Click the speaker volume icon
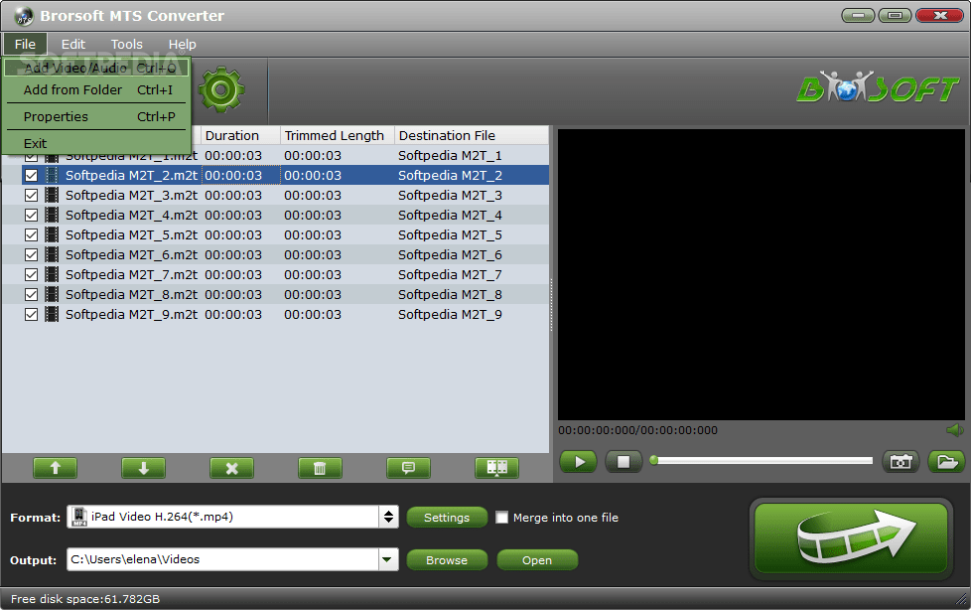The width and height of the screenshot is (971, 610). (954, 430)
